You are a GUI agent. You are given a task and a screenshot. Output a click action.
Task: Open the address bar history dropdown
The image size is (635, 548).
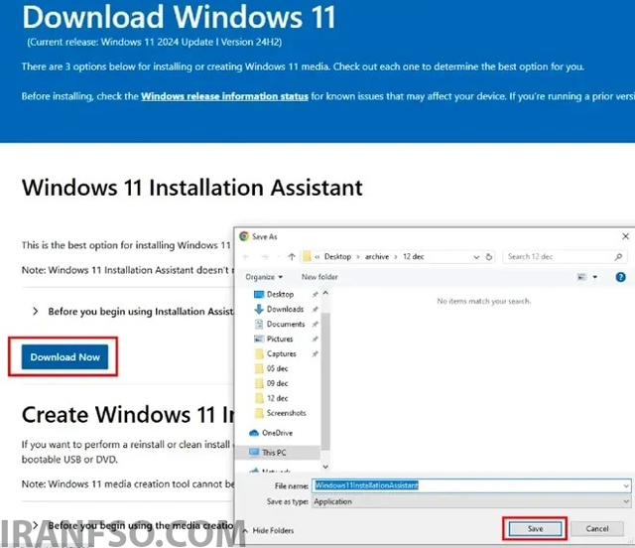click(476, 257)
